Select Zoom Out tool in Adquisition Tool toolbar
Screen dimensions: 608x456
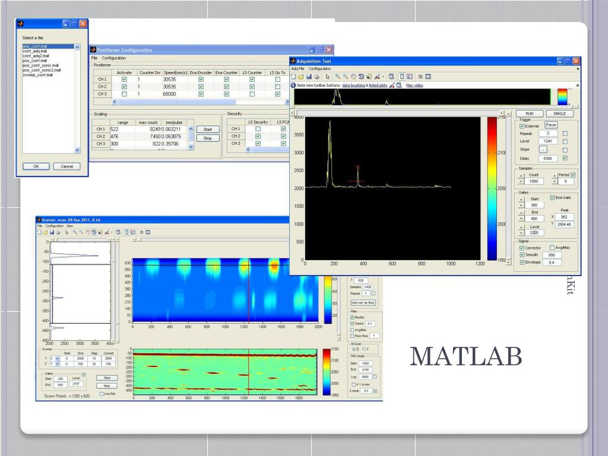coord(346,77)
